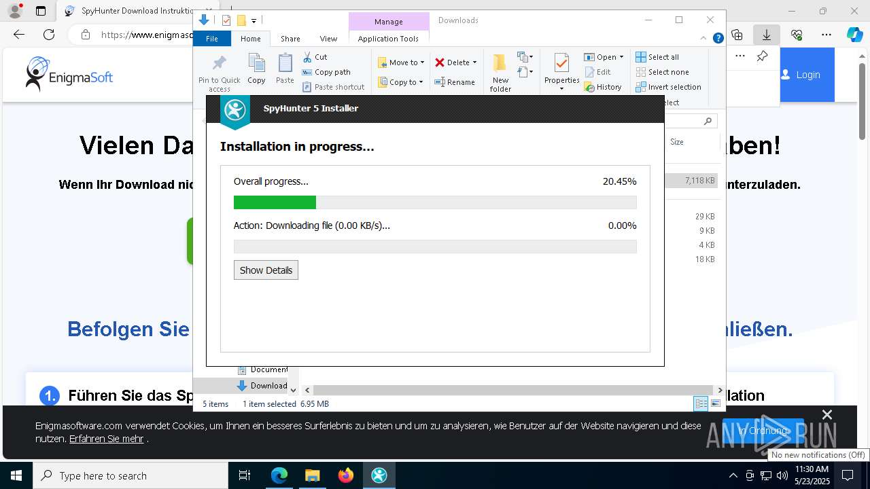Click the Rename icon in ribbon
870x489 pixels.
(x=440, y=82)
